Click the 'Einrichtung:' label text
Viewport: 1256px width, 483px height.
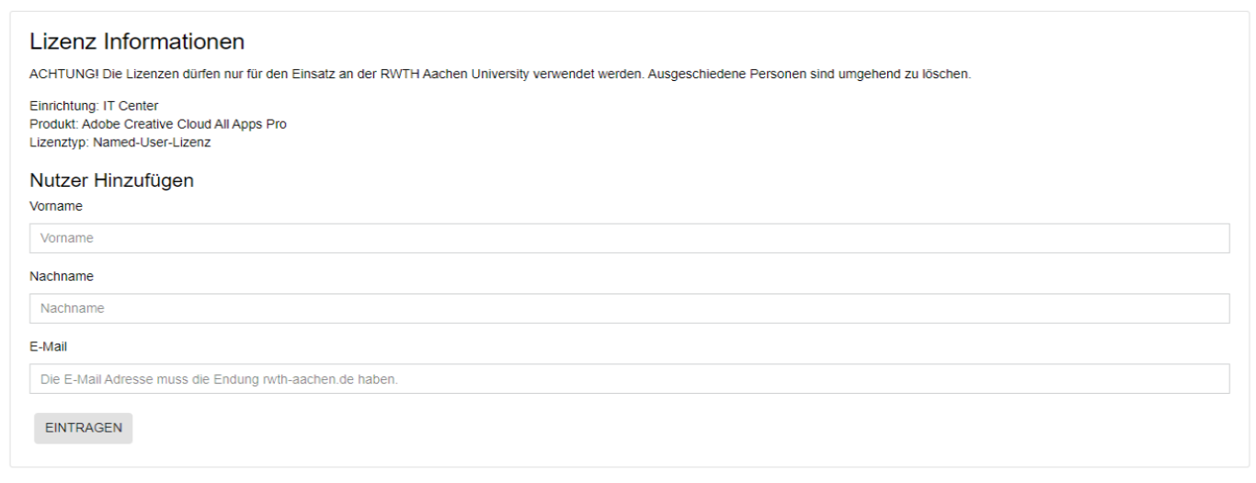tap(64, 106)
